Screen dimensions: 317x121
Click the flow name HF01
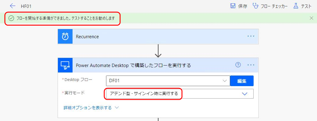click(x=26, y=6)
